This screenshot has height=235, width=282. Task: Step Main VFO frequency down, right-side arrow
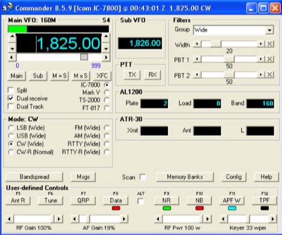pos(106,49)
